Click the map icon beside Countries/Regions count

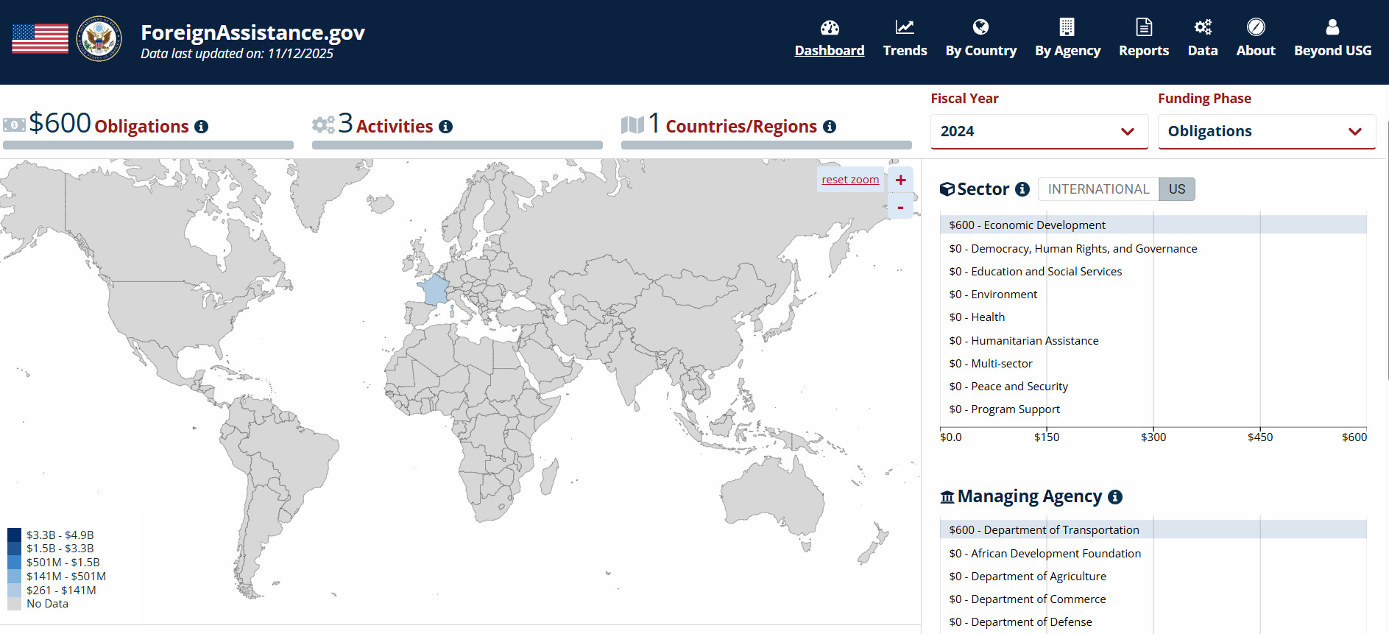[632, 124]
